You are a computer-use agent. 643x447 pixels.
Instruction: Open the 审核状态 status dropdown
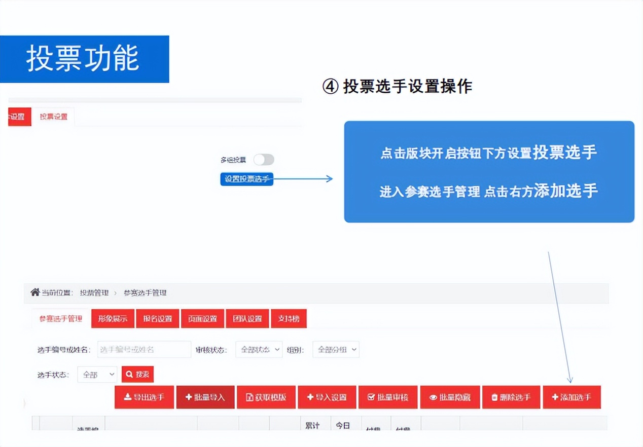coord(259,349)
